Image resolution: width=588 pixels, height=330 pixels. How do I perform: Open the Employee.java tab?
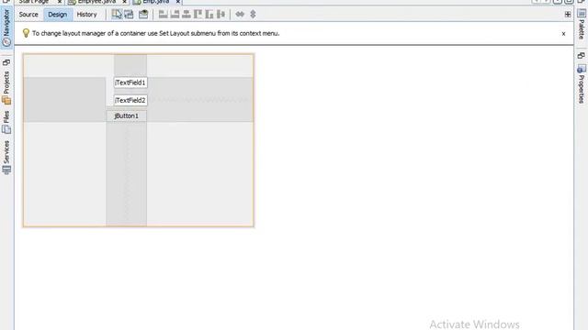(x=96, y=2)
